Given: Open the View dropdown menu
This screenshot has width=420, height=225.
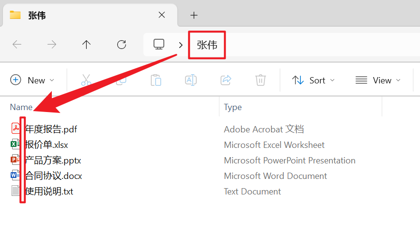Looking at the screenshot, I should pos(378,80).
